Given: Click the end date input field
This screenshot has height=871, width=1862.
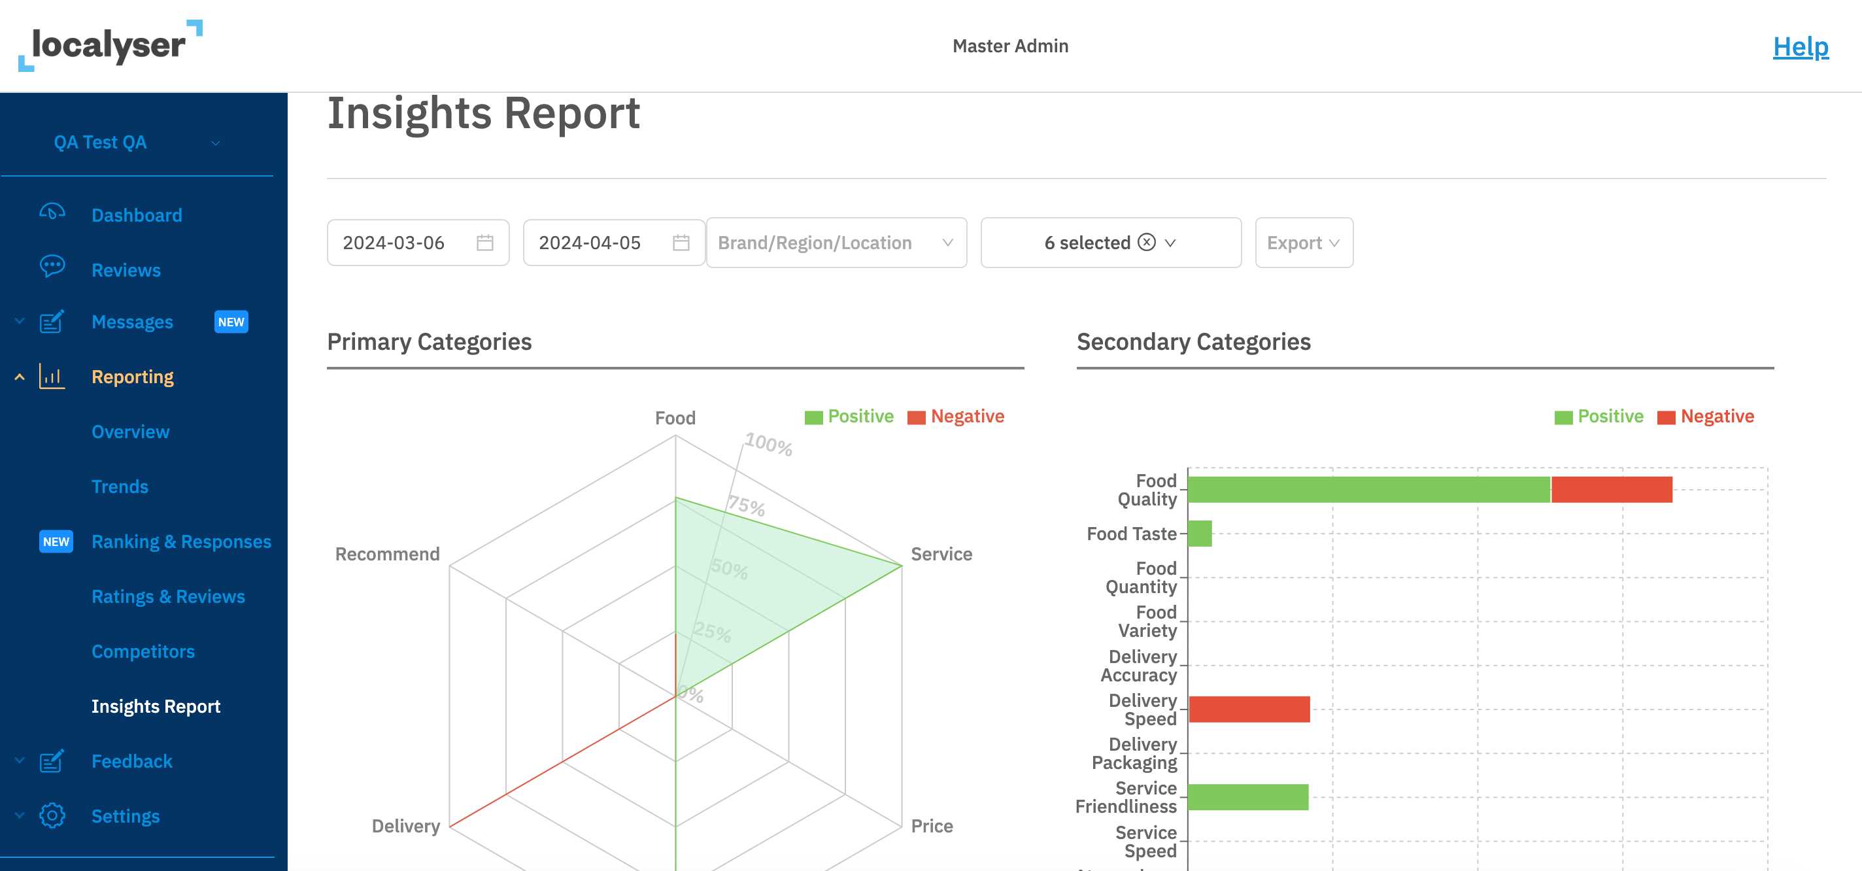Looking at the screenshot, I should click(613, 241).
